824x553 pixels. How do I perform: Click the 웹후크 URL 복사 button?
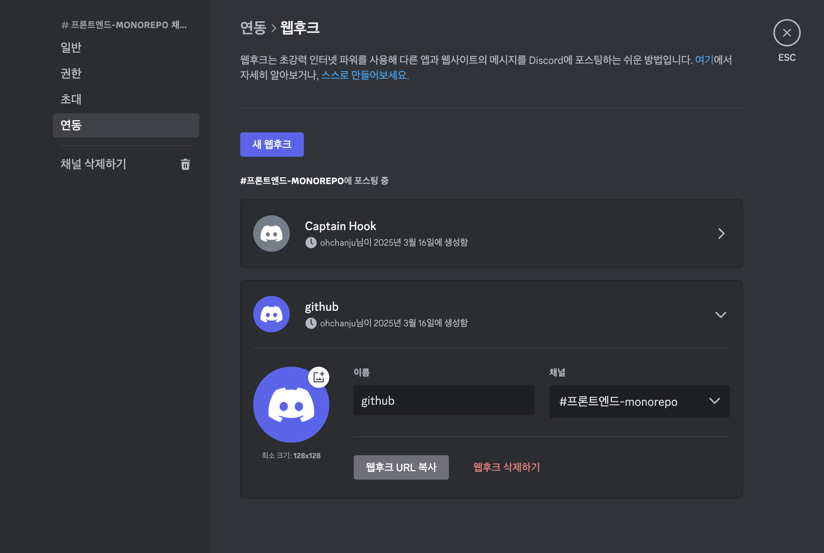point(401,467)
